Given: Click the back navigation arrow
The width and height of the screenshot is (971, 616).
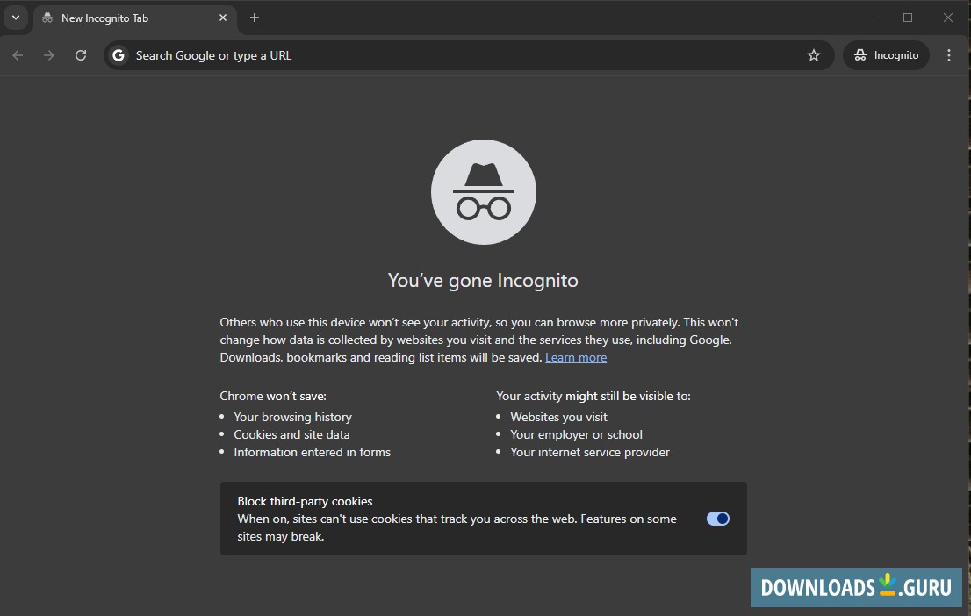Looking at the screenshot, I should pos(18,54).
